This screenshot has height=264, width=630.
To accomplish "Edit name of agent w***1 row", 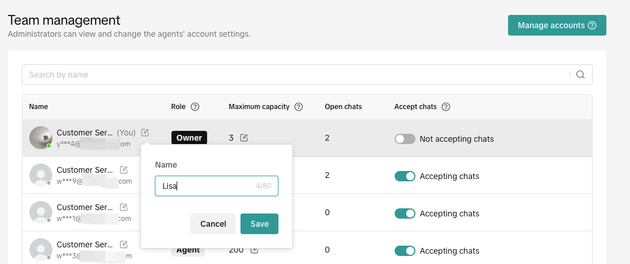I will pyautogui.click(x=124, y=207).
